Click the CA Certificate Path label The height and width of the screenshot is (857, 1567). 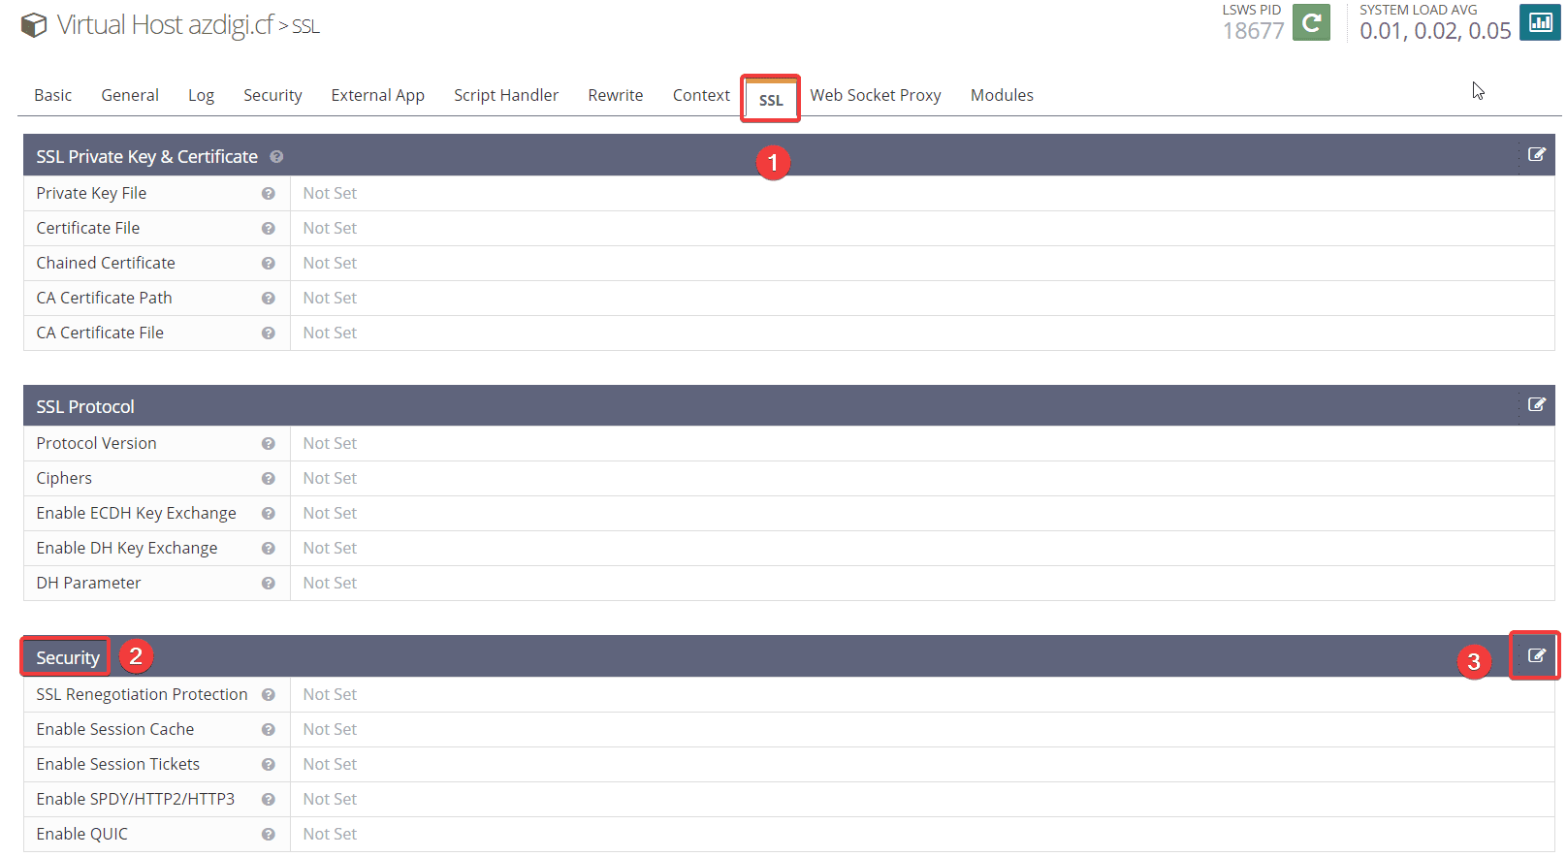104,298
